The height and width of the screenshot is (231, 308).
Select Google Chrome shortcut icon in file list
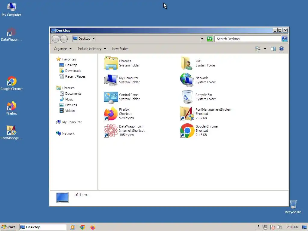(187, 131)
